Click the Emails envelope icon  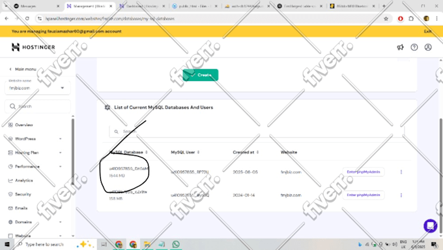pyautogui.click(x=10, y=208)
